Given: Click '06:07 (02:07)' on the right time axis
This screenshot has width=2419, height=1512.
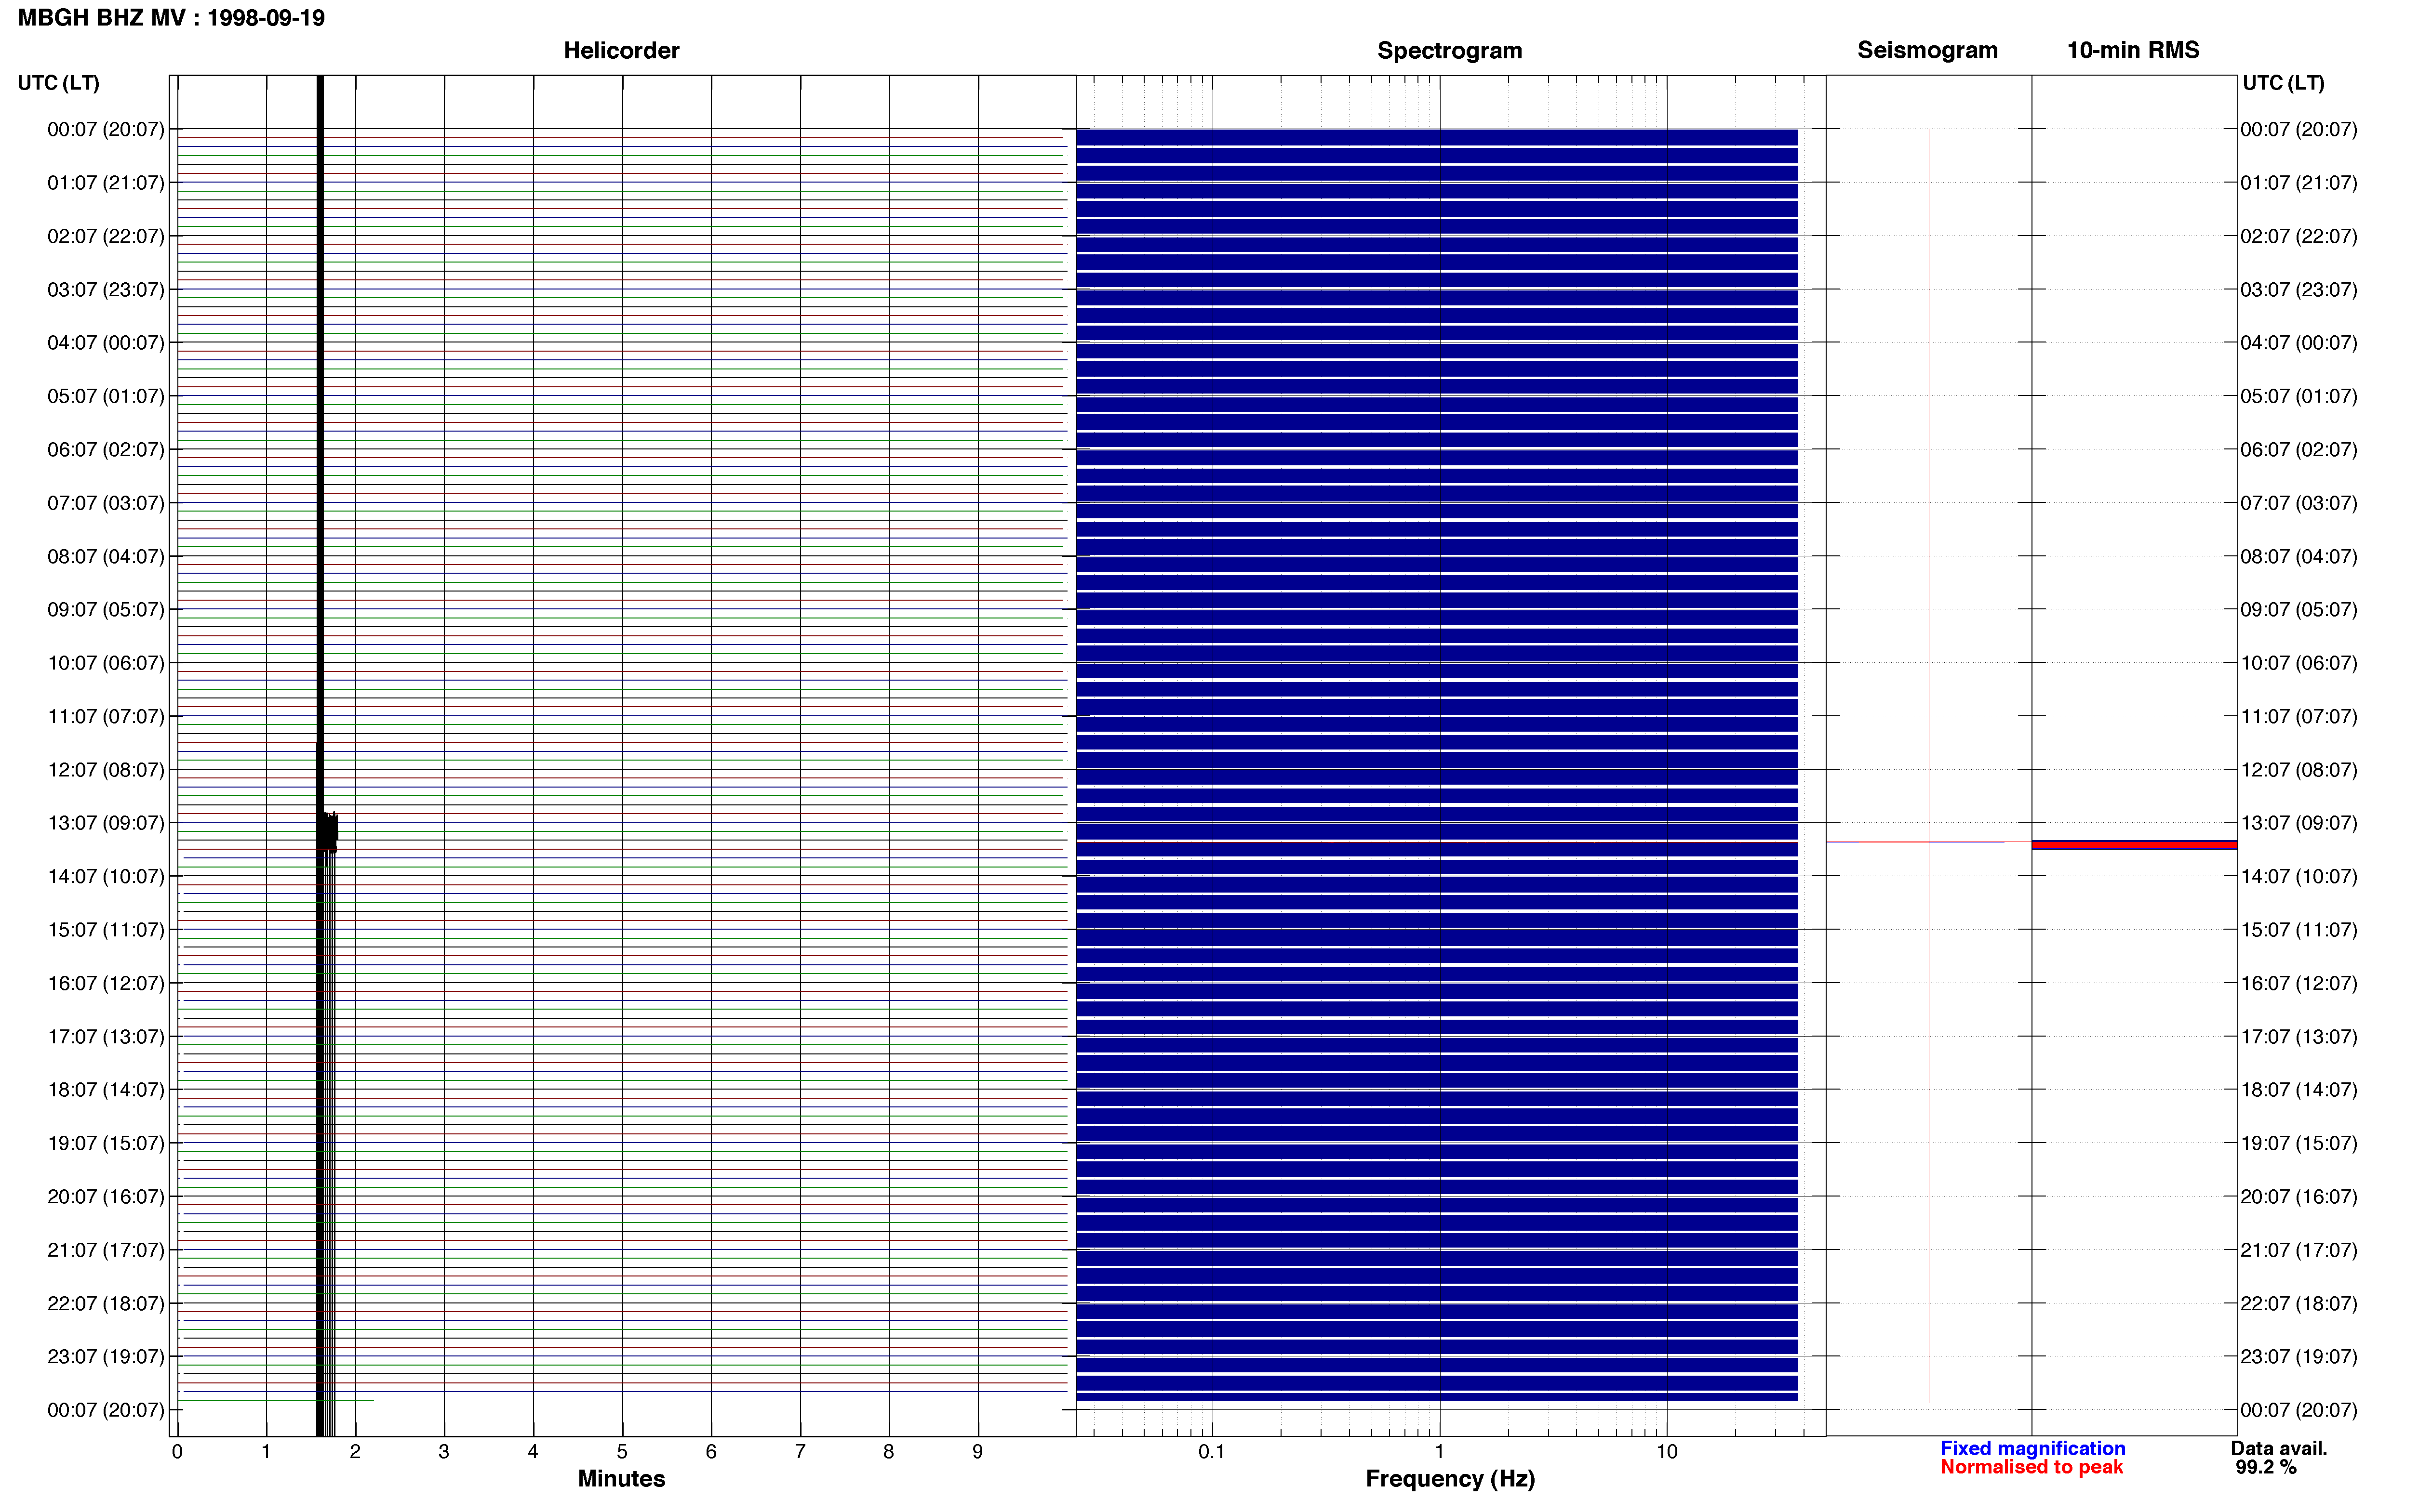Looking at the screenshot, I should [2299, 450].
